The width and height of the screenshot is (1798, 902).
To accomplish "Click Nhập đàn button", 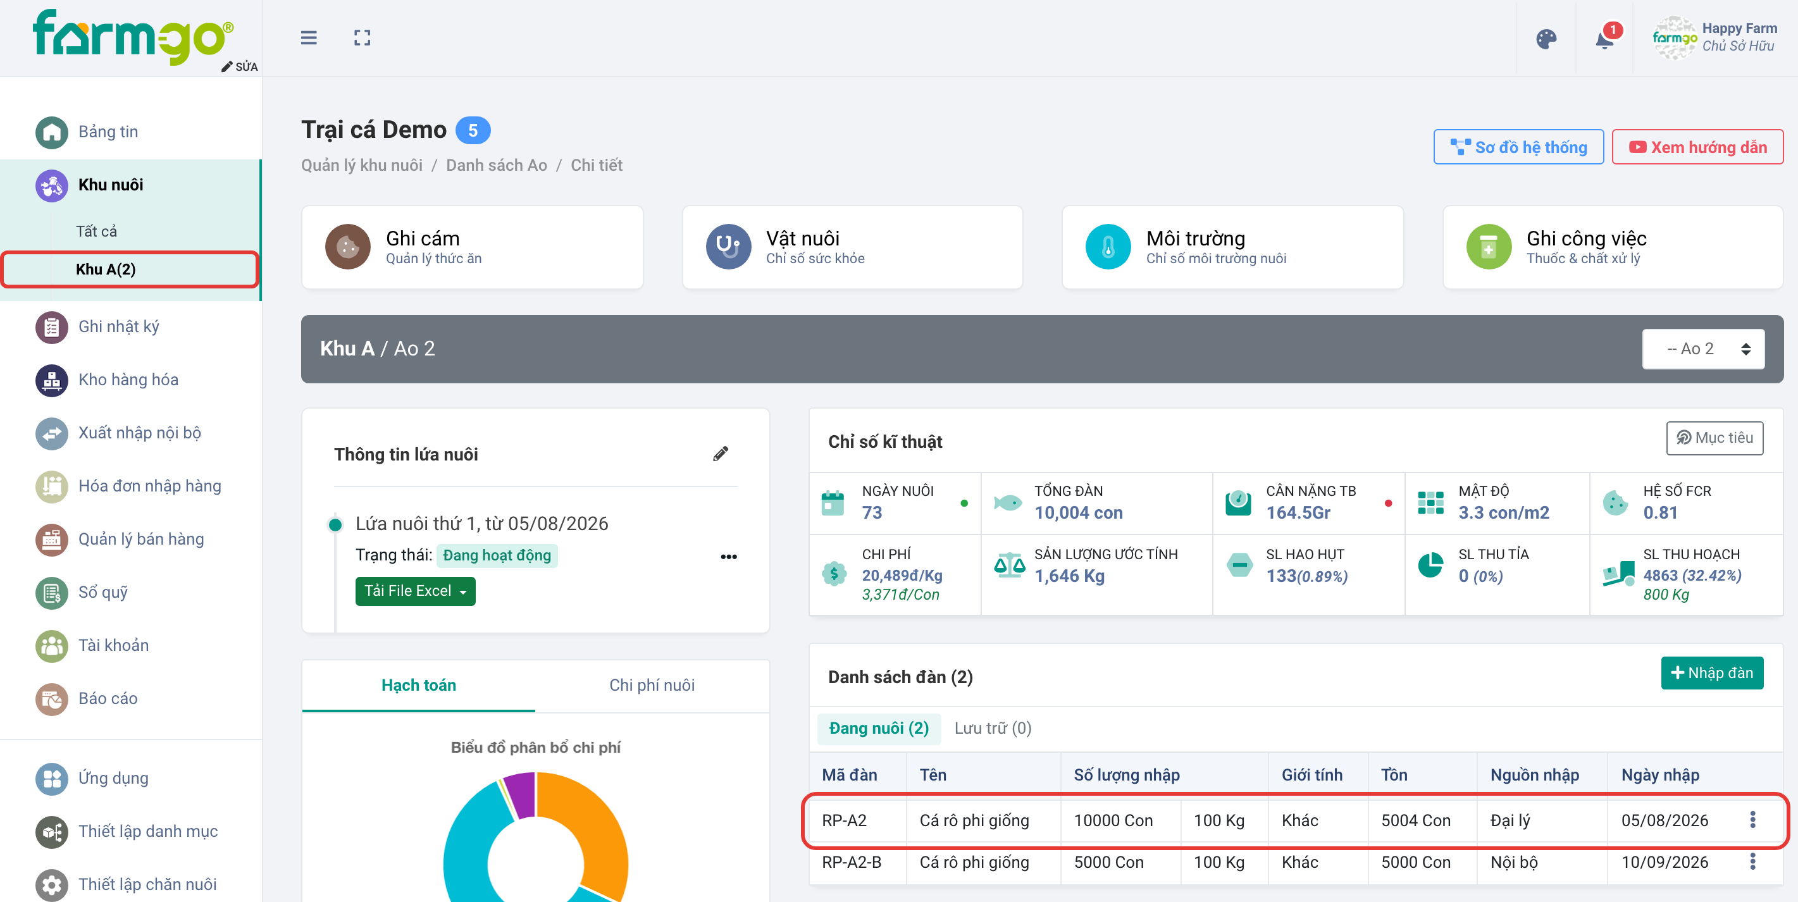I will (x=1711, y=672).
